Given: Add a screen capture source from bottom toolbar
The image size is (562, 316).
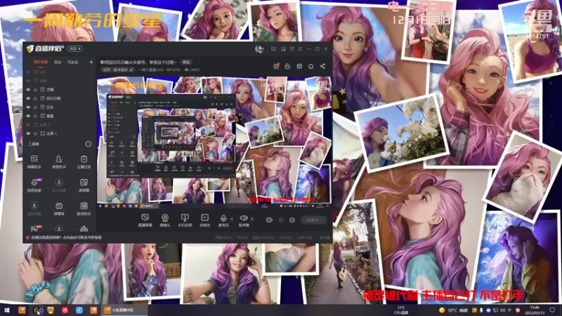Looking at the screenshot, I should 145,220.
